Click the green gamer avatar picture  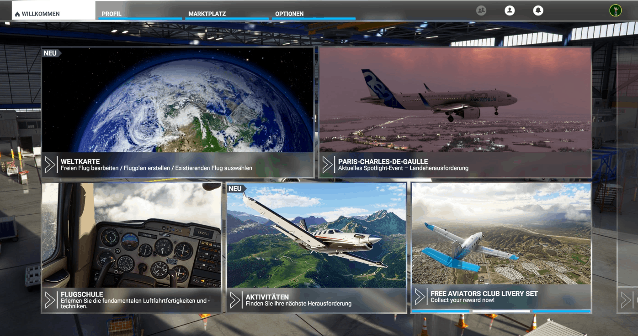pos(616,10)
